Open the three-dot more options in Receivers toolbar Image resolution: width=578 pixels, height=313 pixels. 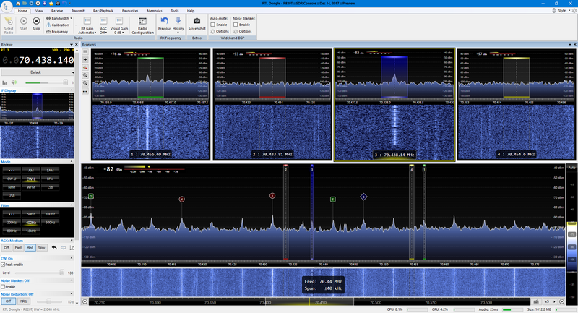[85, 91]
